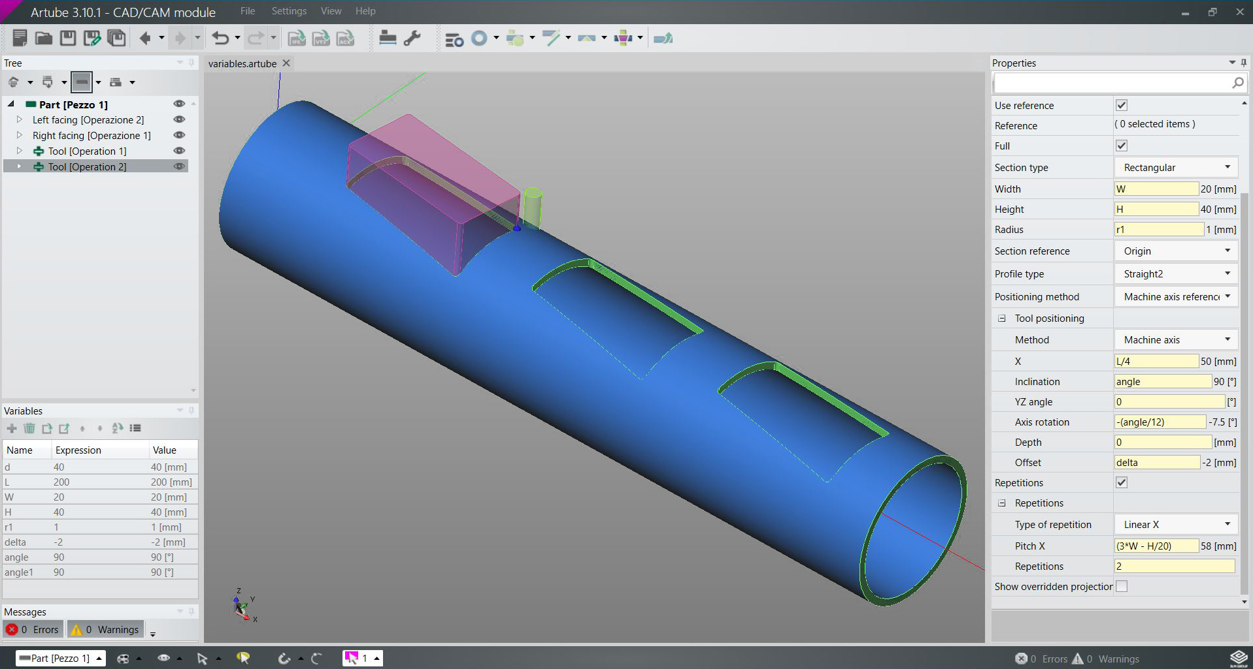Open the Type of repetition dropdown
The width and height of the screenshot is (1253, 669).
(1176, 525)
